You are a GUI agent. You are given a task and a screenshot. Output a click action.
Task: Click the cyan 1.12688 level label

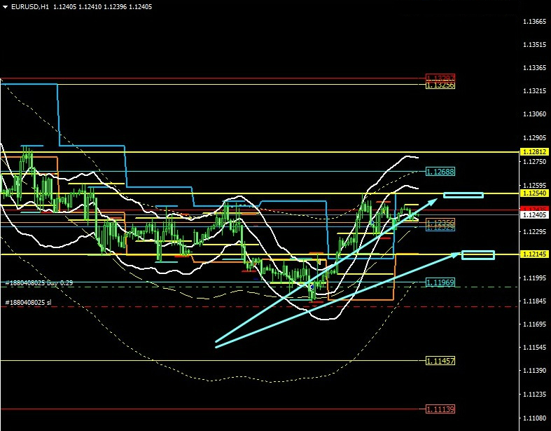440,171
